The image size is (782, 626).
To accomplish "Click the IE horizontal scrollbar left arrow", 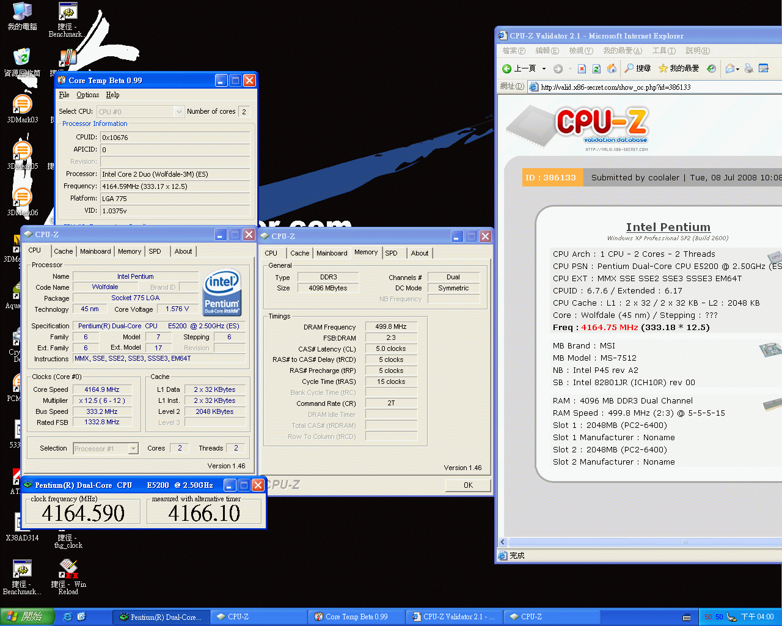I will pyautogui.click(x=503, y=542).
